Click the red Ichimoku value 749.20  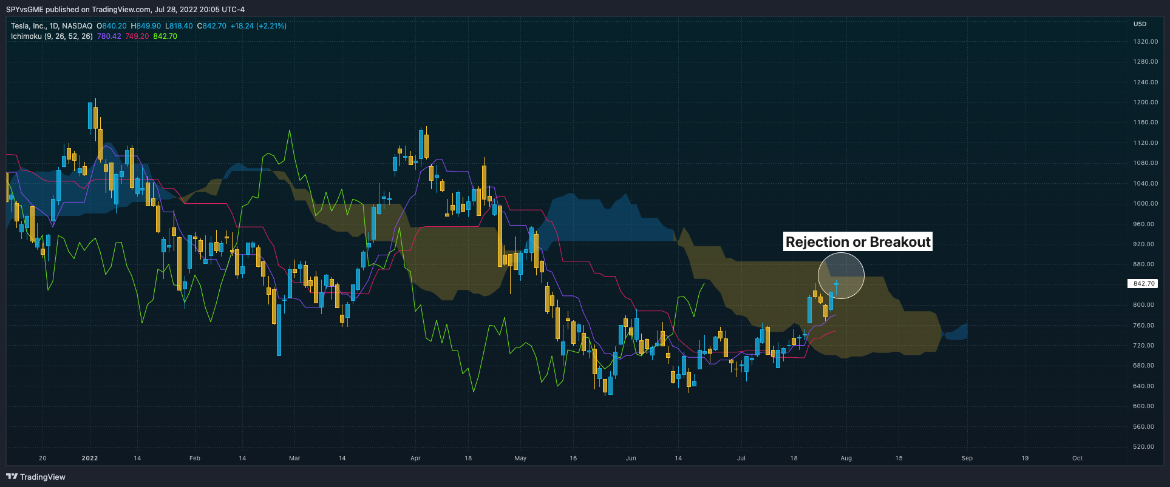click(137, 36)
